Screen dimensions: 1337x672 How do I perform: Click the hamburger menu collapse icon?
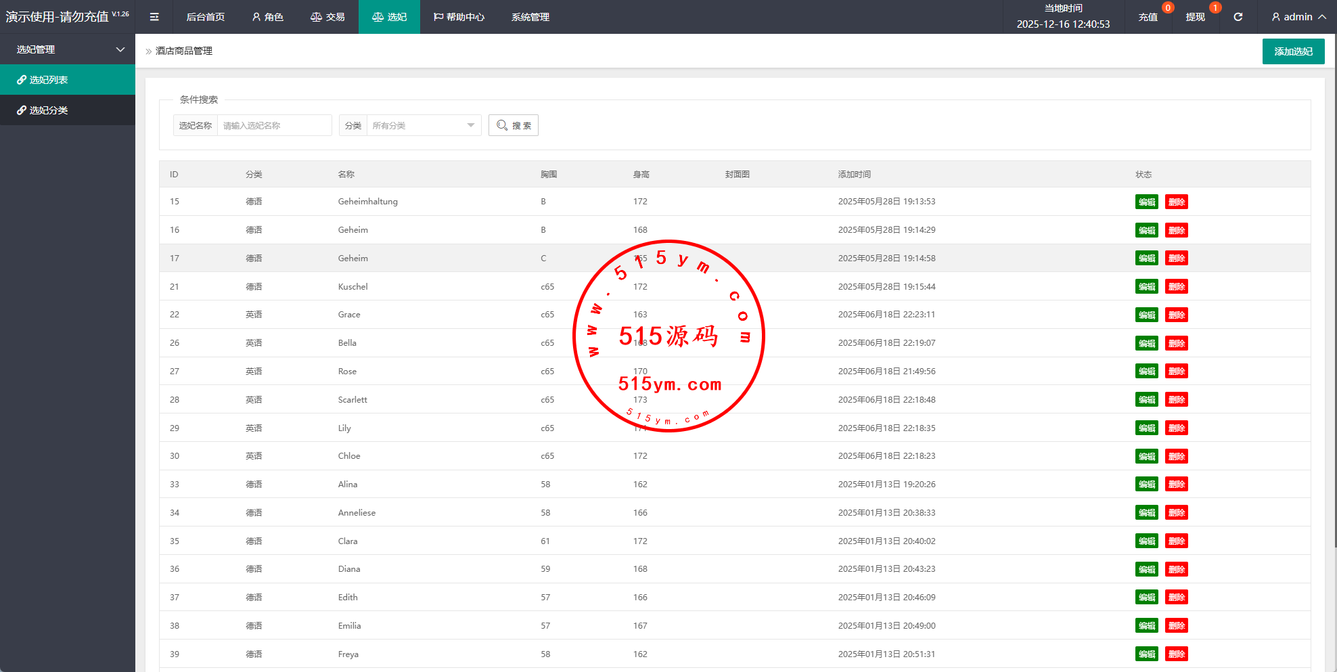tap(154, 17)
